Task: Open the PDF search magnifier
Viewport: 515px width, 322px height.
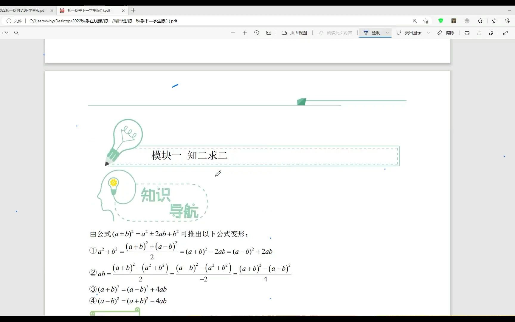Action: [x=16, y=33]
